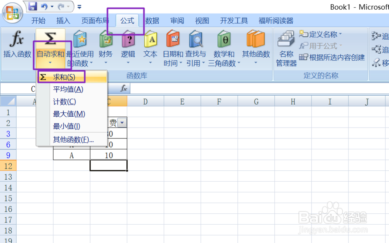The height and width of the screenshot is (243, 389).
Task: Click the Save icon in Quick Access Toolbar
Action: coord(33,7)
